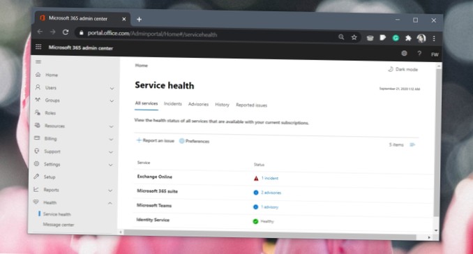Image resolution: width=473 pixels, height=254 pixels.
Task: Open the Setup menu label
Action: click(50, 177)
